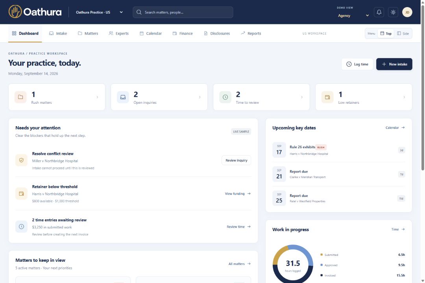
Task: Click the Rush matters folder icon
Action: pyautogui.click(x=20, y=97)
